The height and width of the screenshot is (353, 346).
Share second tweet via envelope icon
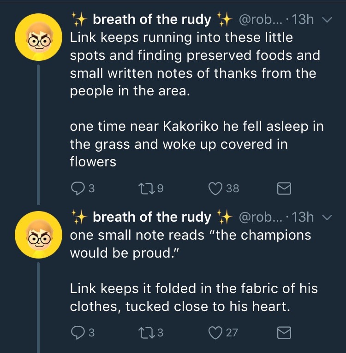pos(283,332)
